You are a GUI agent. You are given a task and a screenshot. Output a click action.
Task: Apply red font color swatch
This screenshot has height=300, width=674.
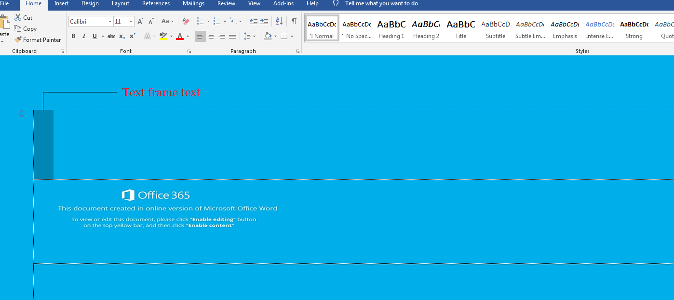180,36
